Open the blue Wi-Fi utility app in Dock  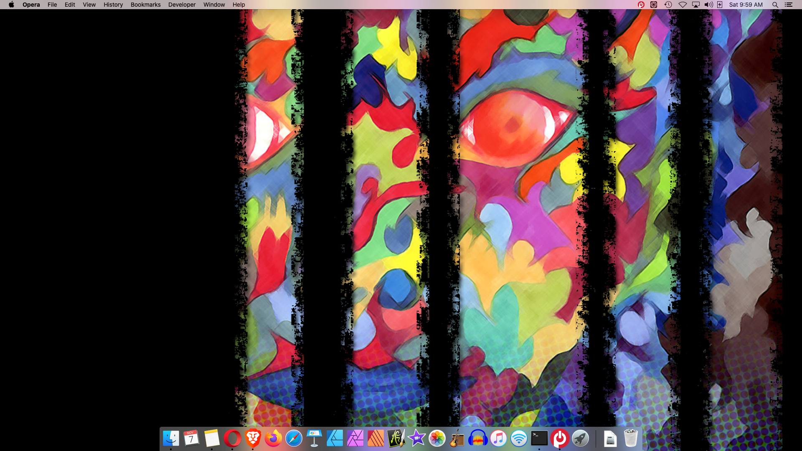pyautogui.click(x=519, y=438)
